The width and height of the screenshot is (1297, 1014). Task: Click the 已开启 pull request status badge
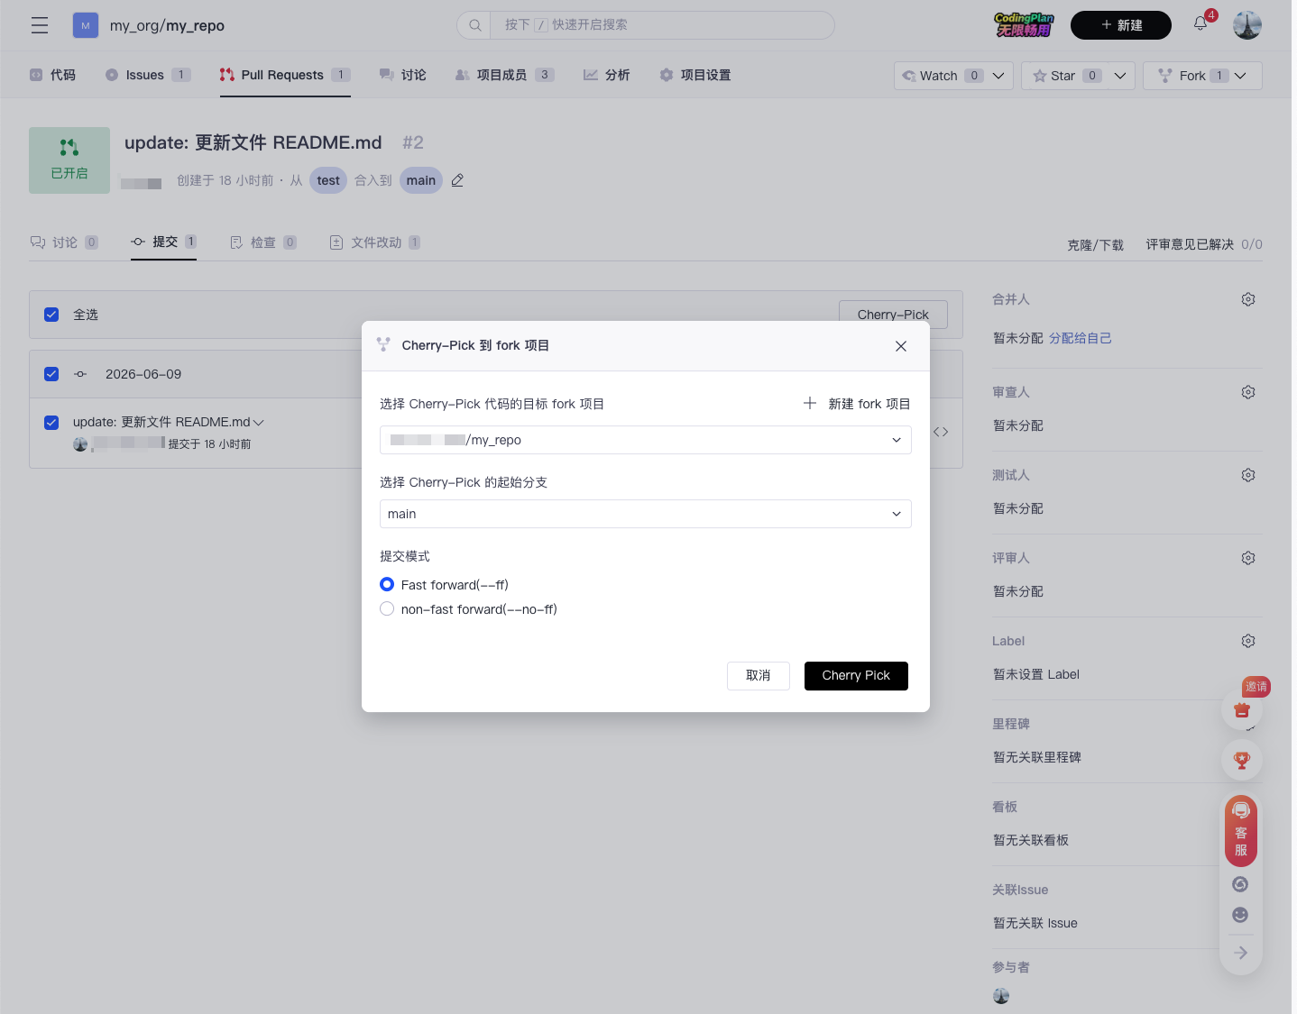coord(69,160)
